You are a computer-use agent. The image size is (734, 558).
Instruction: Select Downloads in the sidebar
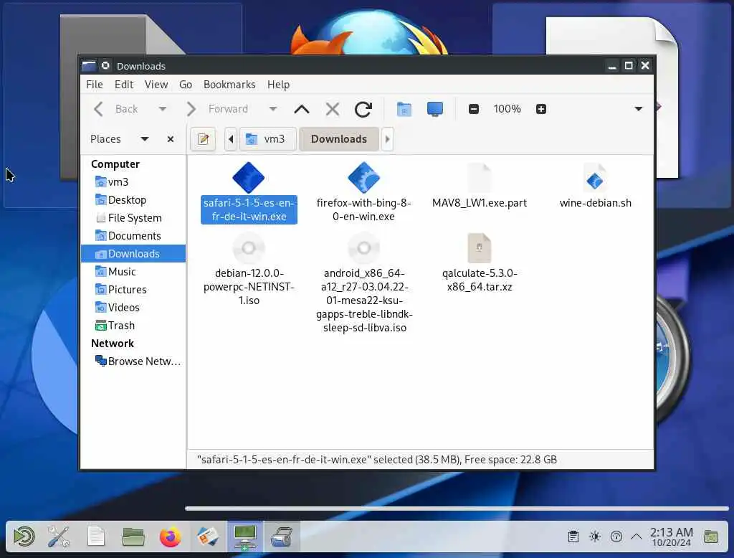tap(133, 253)
